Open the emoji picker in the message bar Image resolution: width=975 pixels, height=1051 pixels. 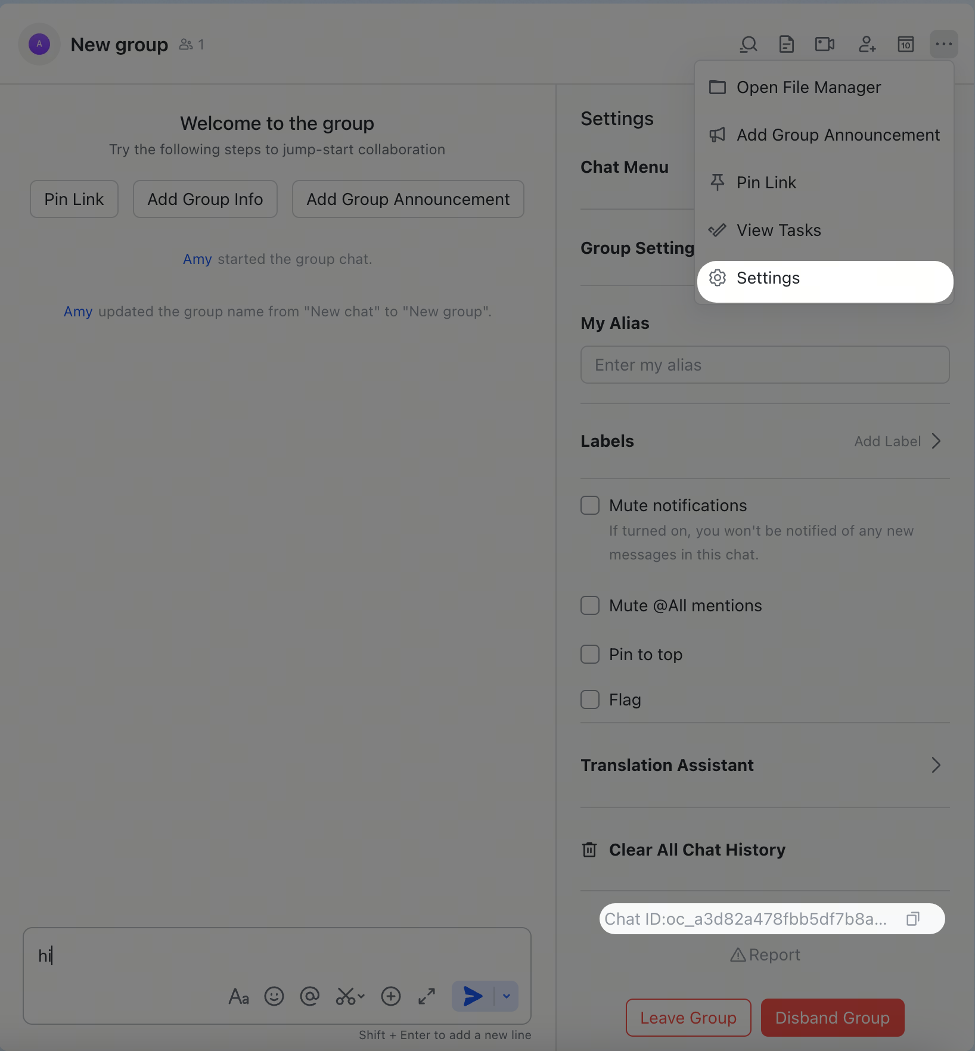[274, 996]
